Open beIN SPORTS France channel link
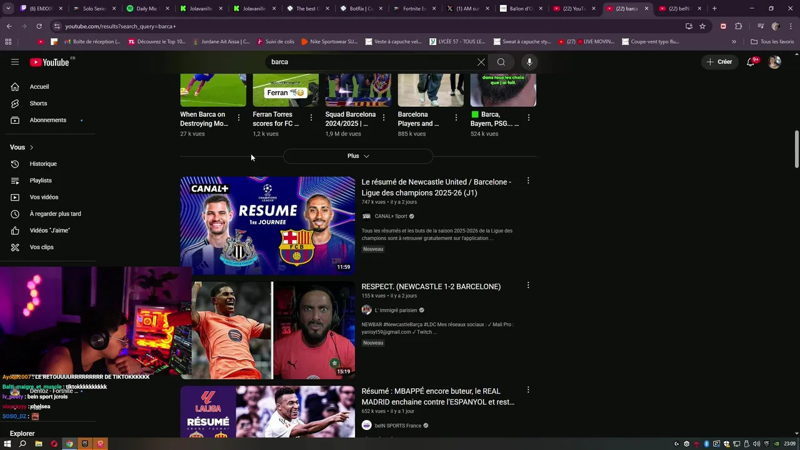The height and width of the screenshot is (450, 800). pyautogui.click(x=398, y=426)
